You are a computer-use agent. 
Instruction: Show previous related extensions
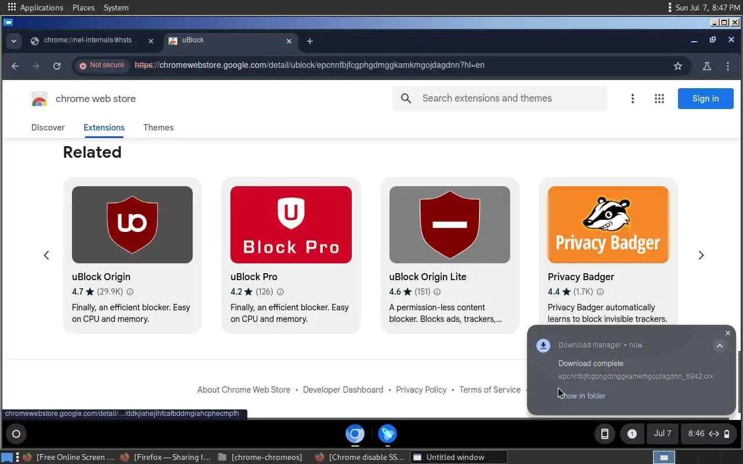[46, 255]
